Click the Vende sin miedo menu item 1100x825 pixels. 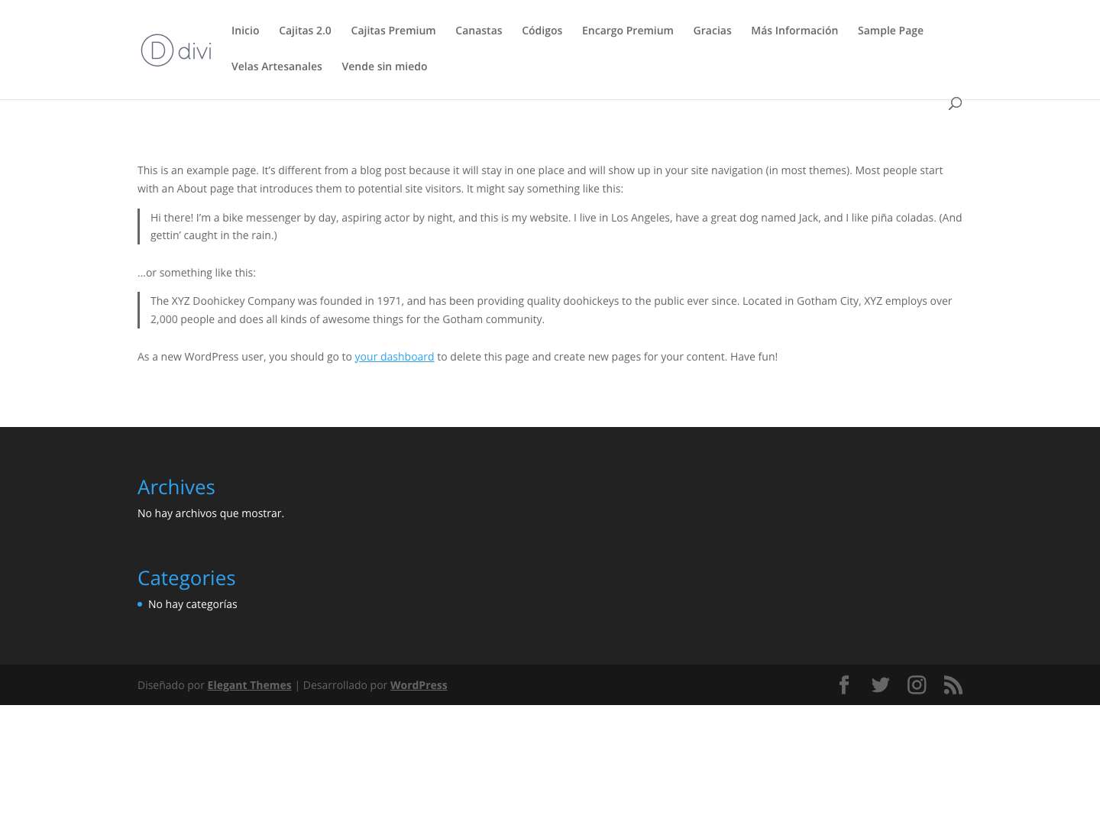click(x=384, y=66)
